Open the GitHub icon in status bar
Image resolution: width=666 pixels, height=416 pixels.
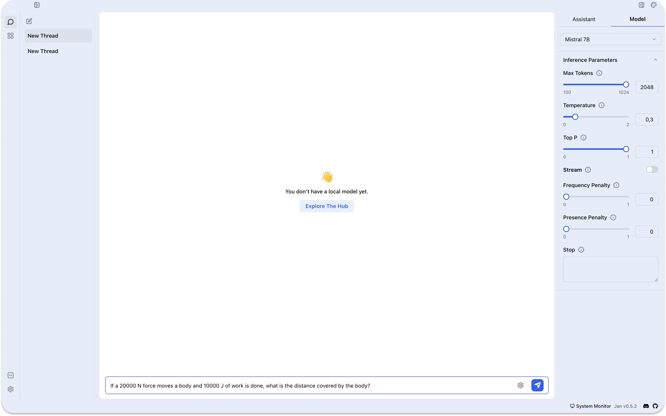click(655, 406)
